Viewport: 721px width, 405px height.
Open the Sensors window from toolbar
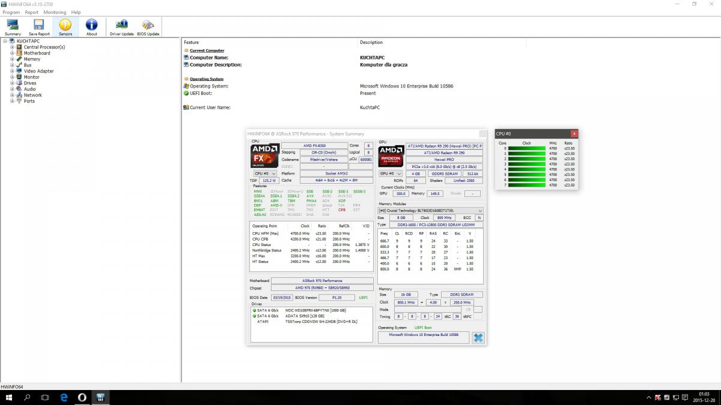coord(65,27)
